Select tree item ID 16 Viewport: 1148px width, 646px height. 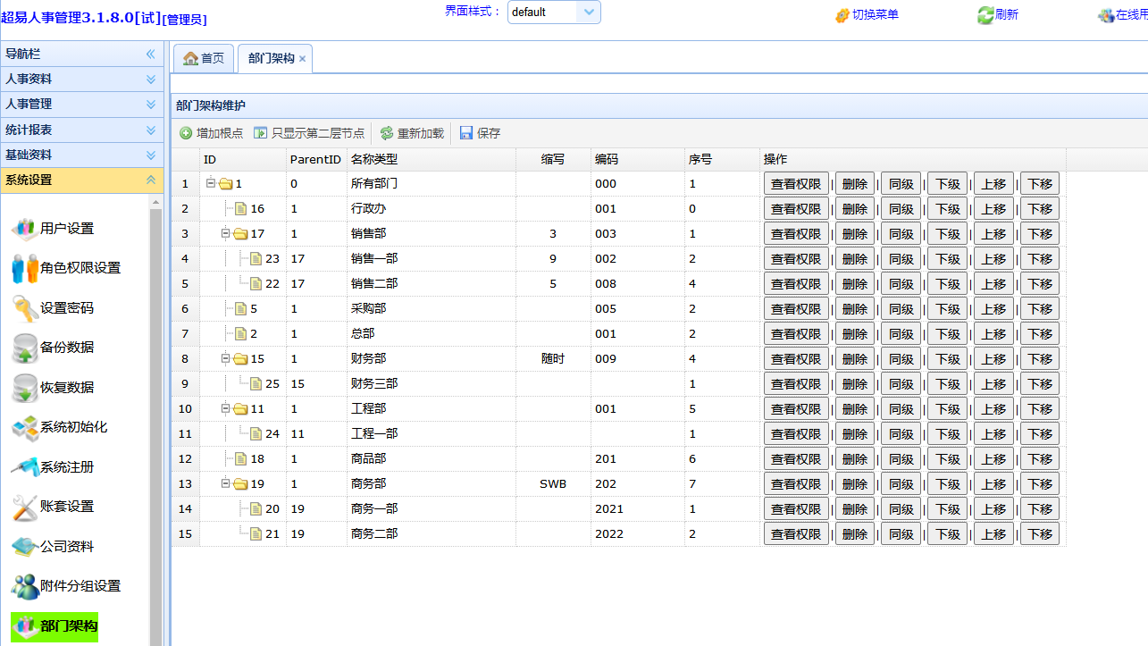tap(257, 209)
